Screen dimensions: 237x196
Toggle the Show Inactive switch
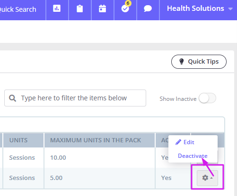pos(207,98)
